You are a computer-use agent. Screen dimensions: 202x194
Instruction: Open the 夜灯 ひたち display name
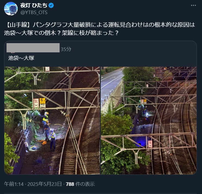tap(34, 5)
